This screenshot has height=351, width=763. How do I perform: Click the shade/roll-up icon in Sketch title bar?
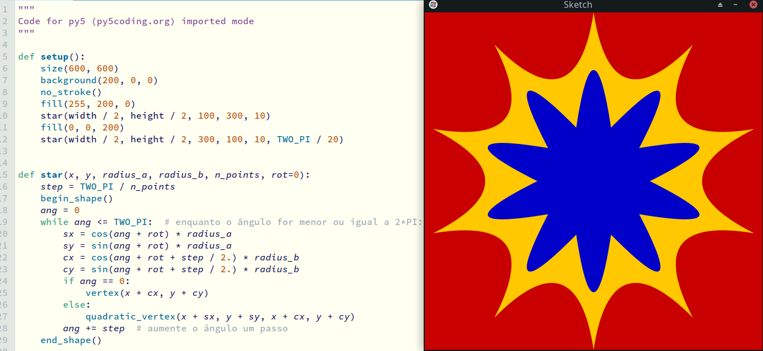(x=720, y=5)
